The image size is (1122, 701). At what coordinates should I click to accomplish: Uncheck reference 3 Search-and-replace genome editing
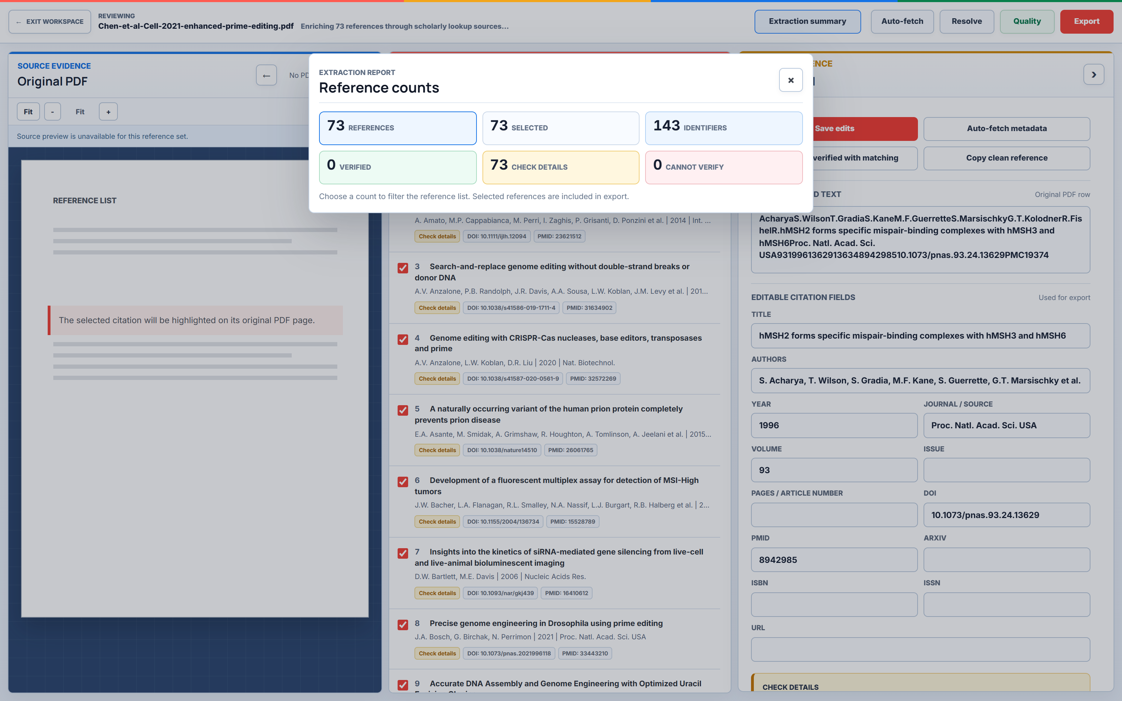coord(403,268)
